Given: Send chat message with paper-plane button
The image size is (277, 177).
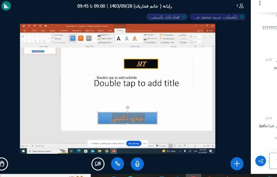Looking at the screenshot, I should click(261, 161).
